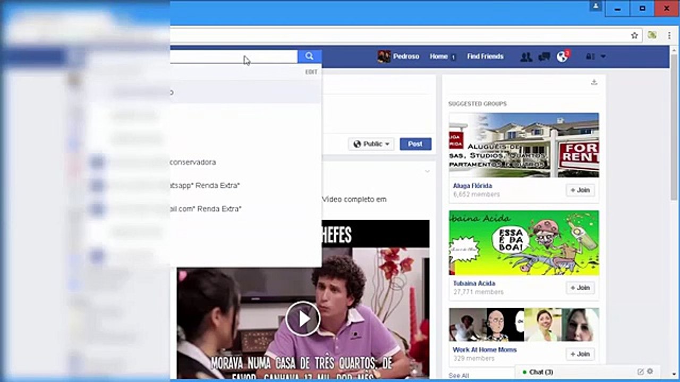Focus the Facebook search input field

point(234,56)
